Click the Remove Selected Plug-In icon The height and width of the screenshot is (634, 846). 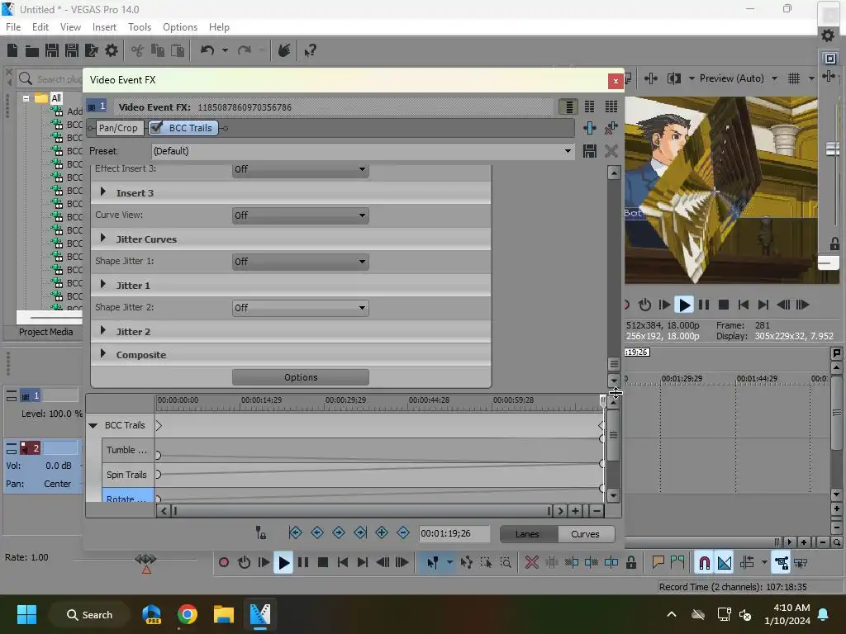(x=611, y=128)
